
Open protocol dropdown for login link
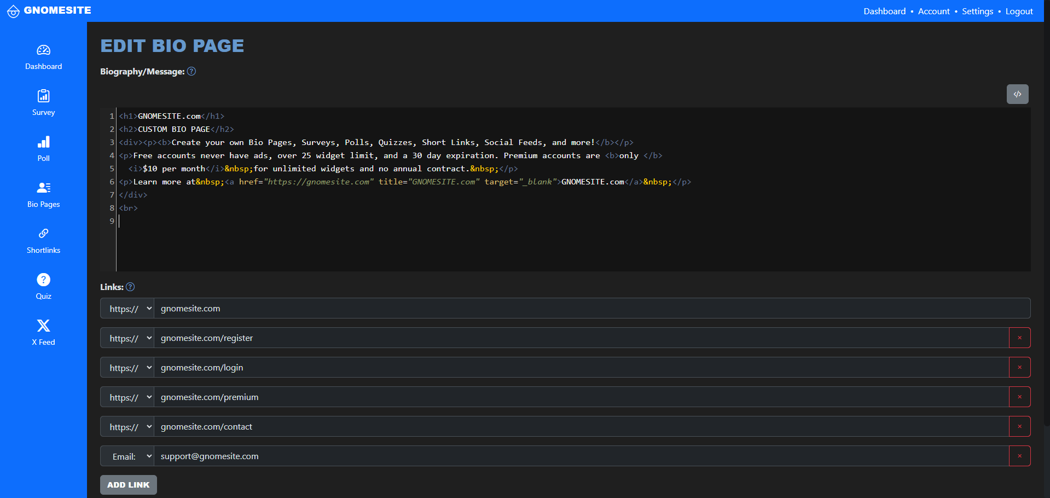coord(127,367)
